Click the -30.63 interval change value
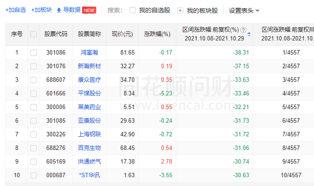Screen dimensions: 314x186 click(x=241, y=175)
